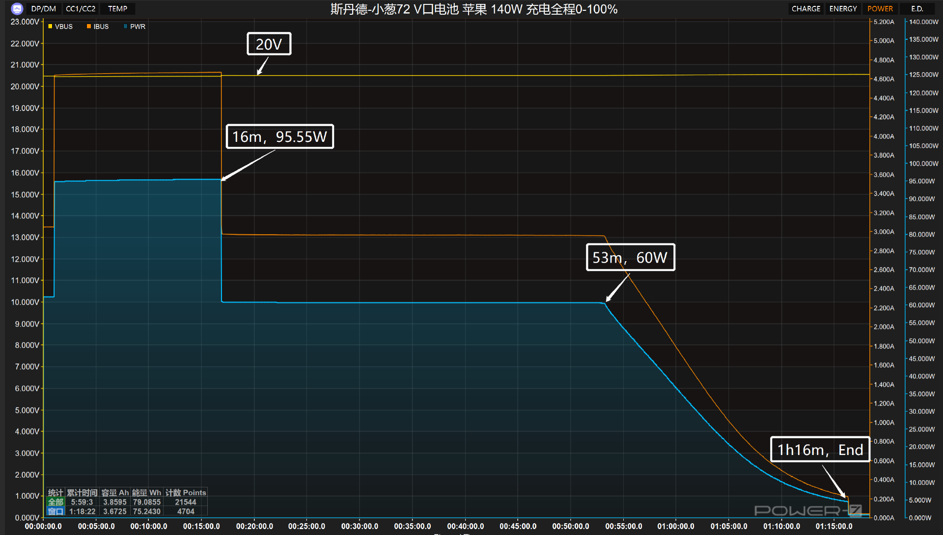Click the 3.000A current axis label

884,232
